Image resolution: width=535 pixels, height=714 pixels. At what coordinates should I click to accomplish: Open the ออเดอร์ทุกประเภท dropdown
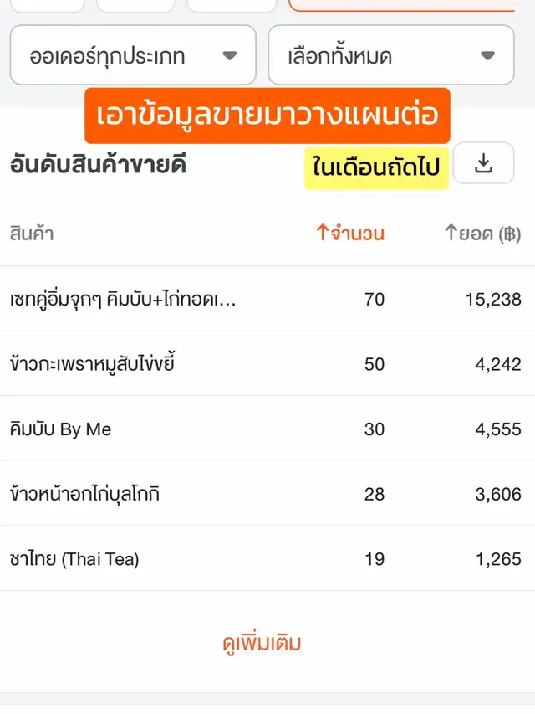point(132,56)
